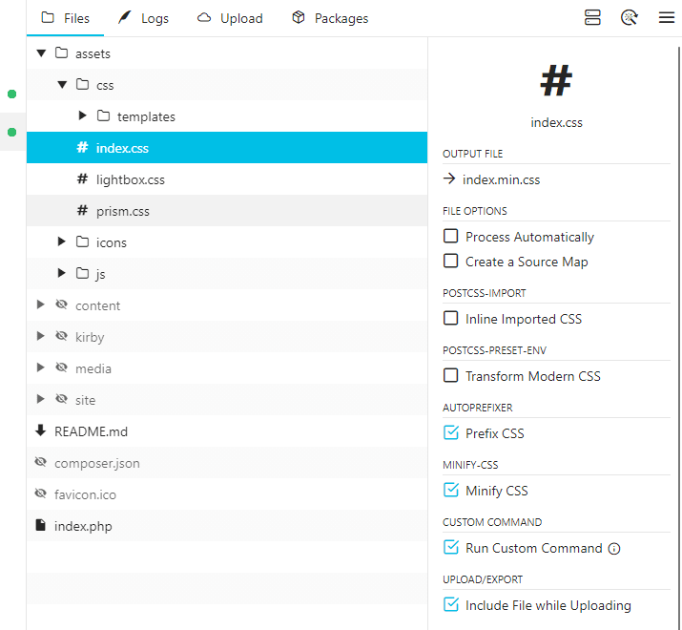Click the templates folder icon

103,115
